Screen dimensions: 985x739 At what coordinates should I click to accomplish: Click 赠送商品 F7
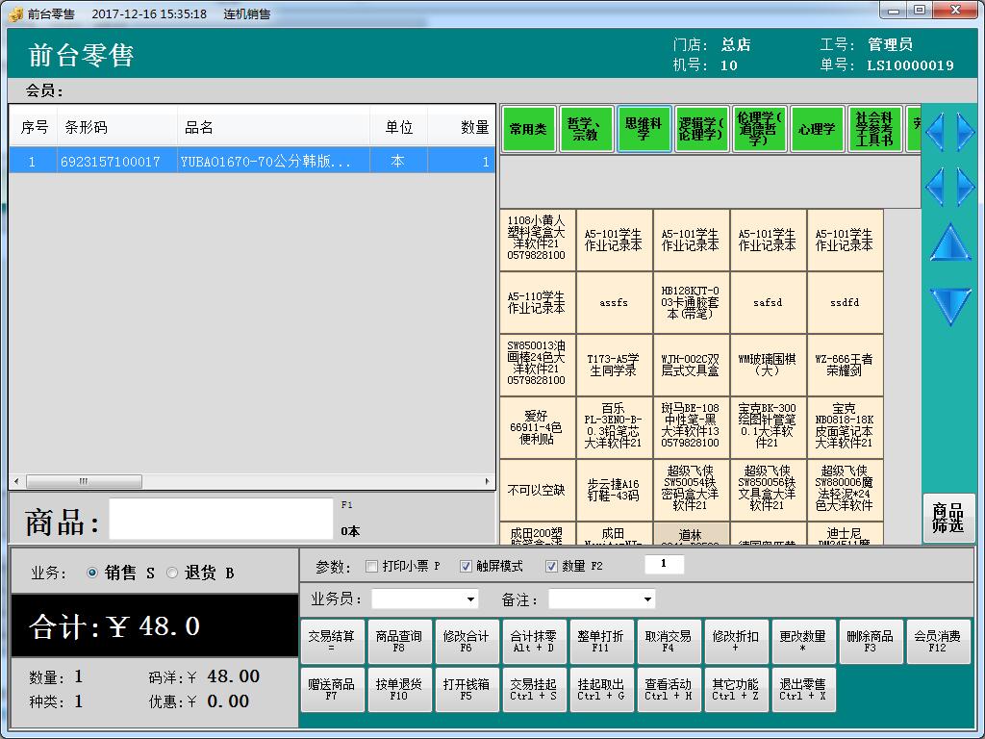coord(332,690)
